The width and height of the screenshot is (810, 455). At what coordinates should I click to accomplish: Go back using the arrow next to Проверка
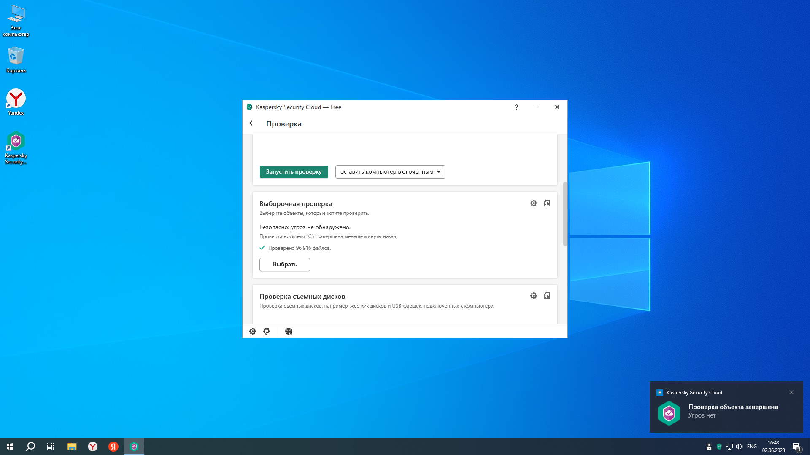tap(253, 123)
